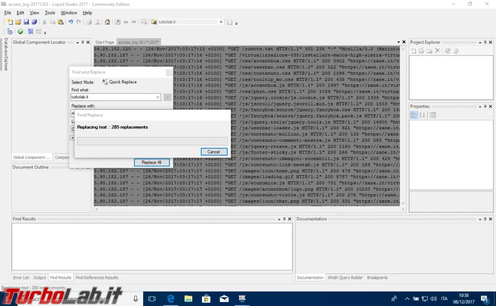Open Project Explorer window options dropdown
The height and width of the screenshot is (306, 496).
coord(480,43)
